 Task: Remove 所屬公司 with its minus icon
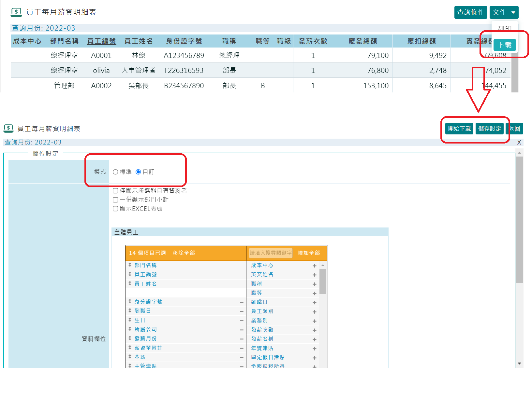(242, 330)
